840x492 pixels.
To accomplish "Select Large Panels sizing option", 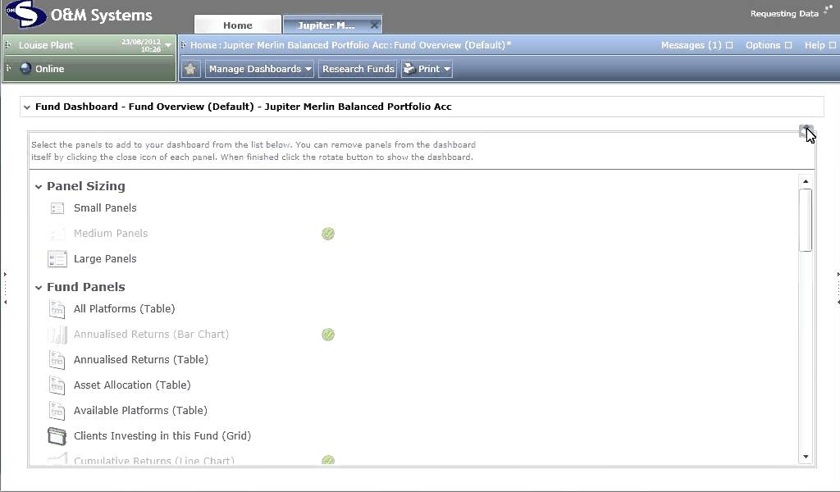I will click(105, 259).
